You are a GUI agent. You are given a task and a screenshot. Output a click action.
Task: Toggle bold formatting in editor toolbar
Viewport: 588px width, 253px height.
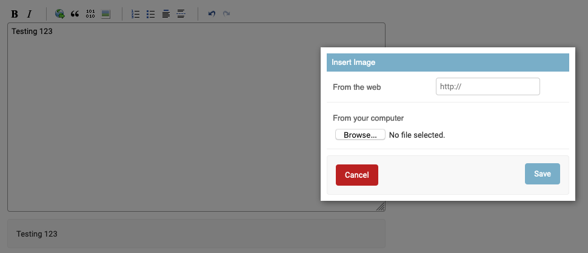(x=15, y=15)
